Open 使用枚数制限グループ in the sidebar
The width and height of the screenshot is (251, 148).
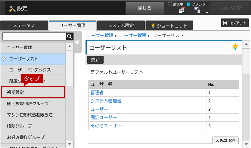point(33,104)
